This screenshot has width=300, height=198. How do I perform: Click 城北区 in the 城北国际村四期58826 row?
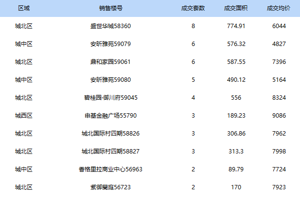pyautogui.click(x=24, y=134)
